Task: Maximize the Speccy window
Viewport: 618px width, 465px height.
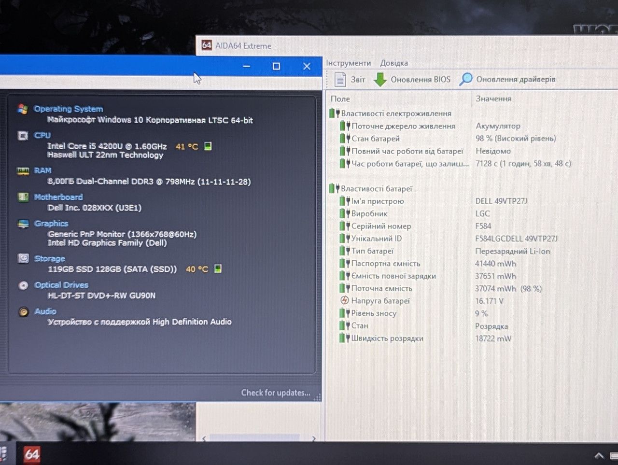Action: coord(276,66)
